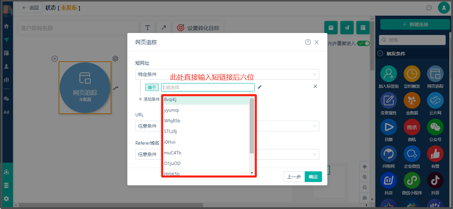Image resolution: width=453 pixels, height=209 pixels.
Task: Click the 返回 back button
Action: pyautogui.click(x=30, y=8)
